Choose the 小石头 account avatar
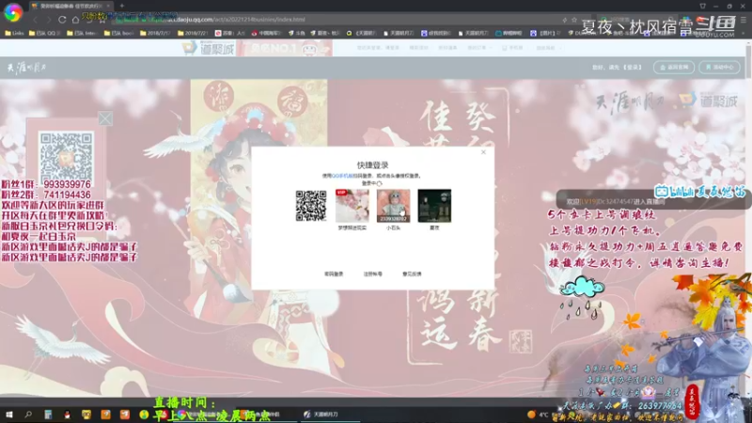Image resolution: width=752 pixels, height=423 pixels. click(x=393, y=205)
